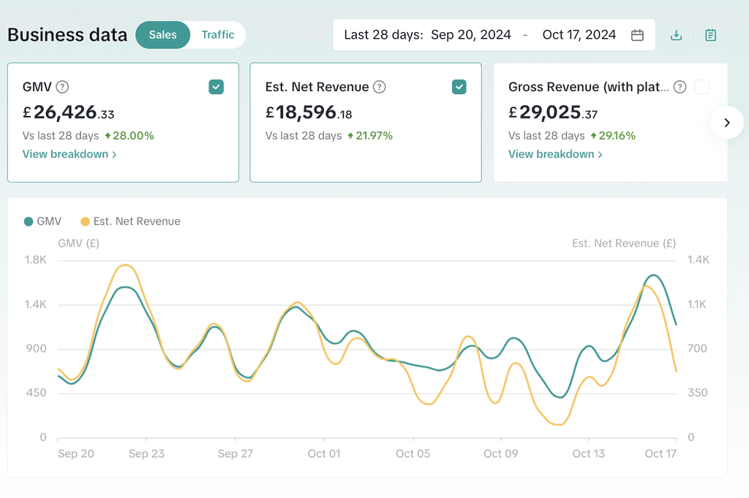749x498 pixels.
Task: Click the GMV help question mark icon
Action: (x=62, y=87)
